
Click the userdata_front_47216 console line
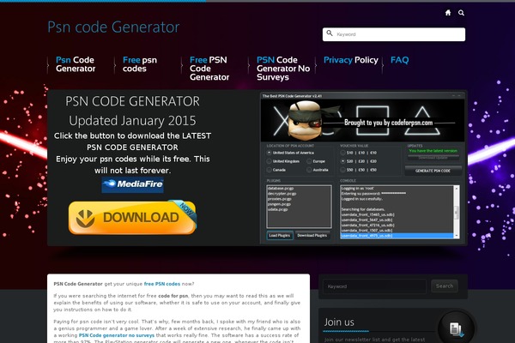point(368,226)
